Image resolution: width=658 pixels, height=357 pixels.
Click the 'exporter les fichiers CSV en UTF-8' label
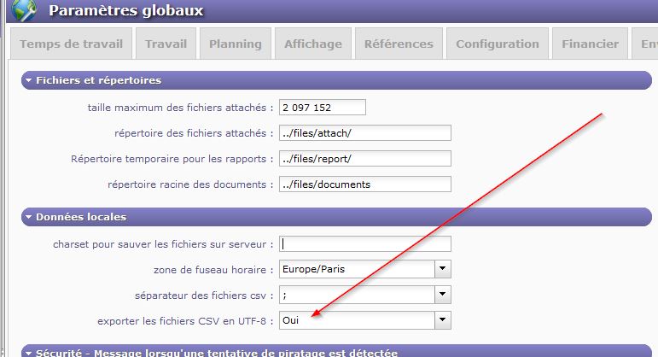[185, 321]
